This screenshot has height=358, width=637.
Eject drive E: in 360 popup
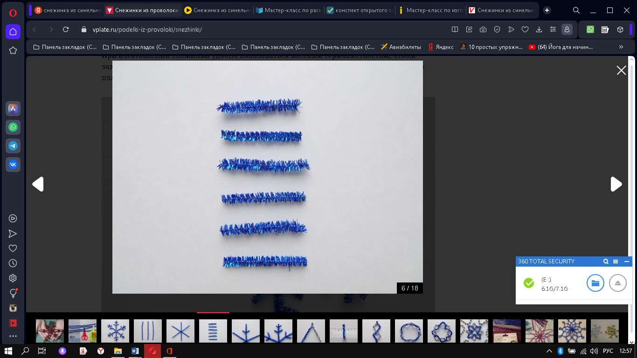(x=618, y=283)
